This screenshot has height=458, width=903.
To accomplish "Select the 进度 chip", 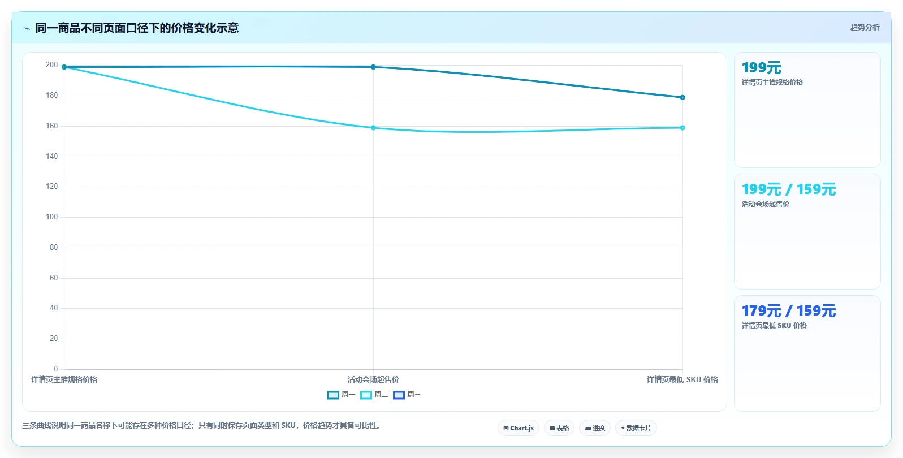I will 595,428.
